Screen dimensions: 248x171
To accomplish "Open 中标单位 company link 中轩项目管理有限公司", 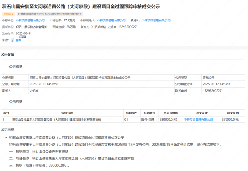I will pos(30,21).
